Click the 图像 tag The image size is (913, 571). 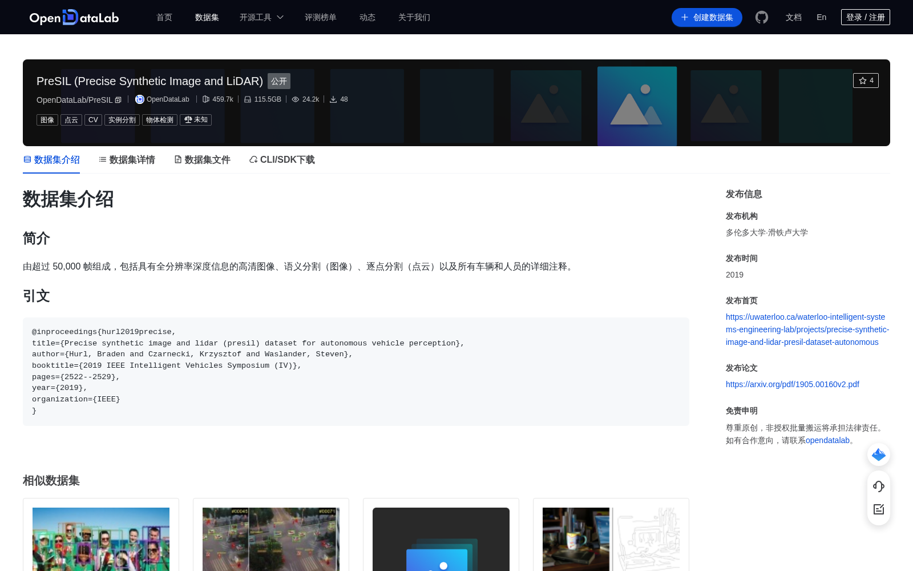[47, 120]
